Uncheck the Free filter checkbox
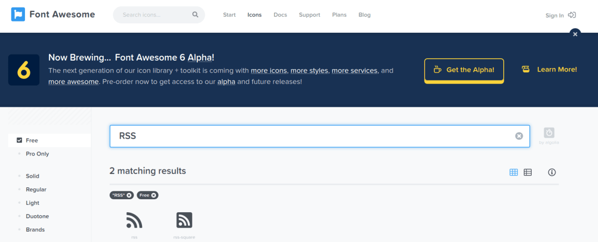Screen dimensions: 598x242 19,140
